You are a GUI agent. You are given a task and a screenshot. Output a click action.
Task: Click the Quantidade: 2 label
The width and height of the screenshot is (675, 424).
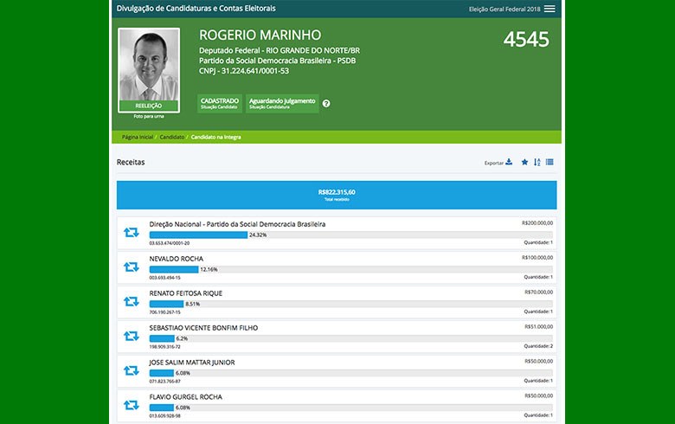(538, 346)
